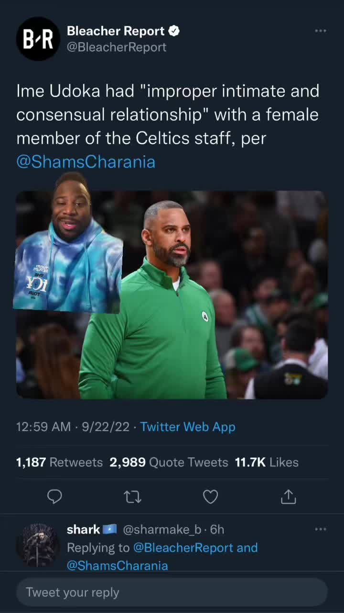The height and width of the screenshot is (613, 344).
Task: Open the @ShamsCharania mention in tweet
Action: (x=86, y=162)
